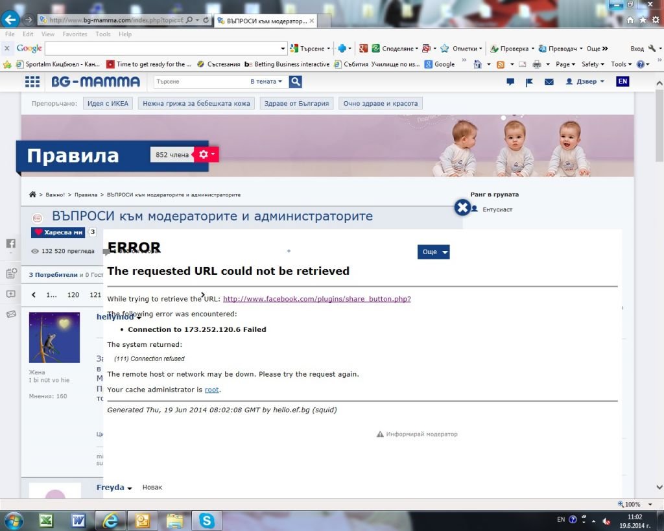Open the zoom level 100% dropdown
This screenshot has height=531, width=664.
click(x=650, y=504)
